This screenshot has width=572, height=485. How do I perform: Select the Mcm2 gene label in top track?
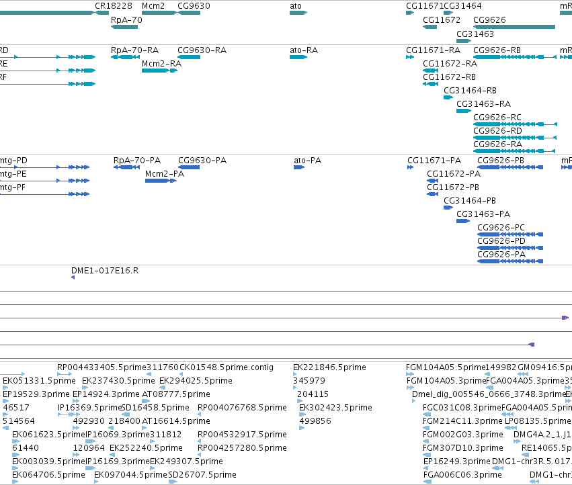(153, 6)
